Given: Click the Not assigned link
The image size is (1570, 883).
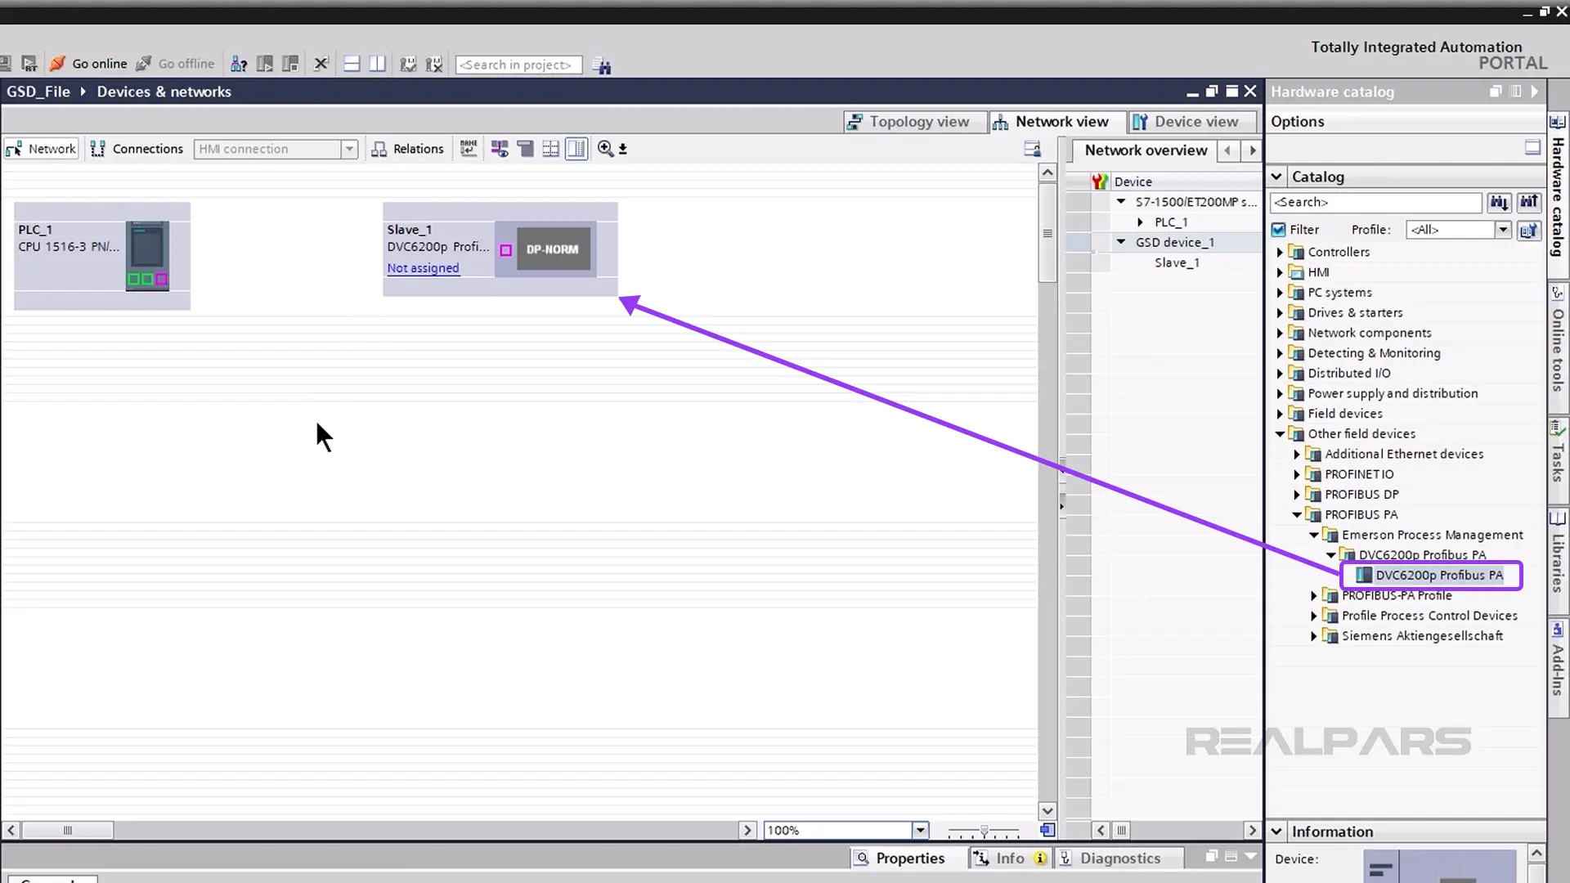Looking at the screenshot, I should [x=423, y=268].
